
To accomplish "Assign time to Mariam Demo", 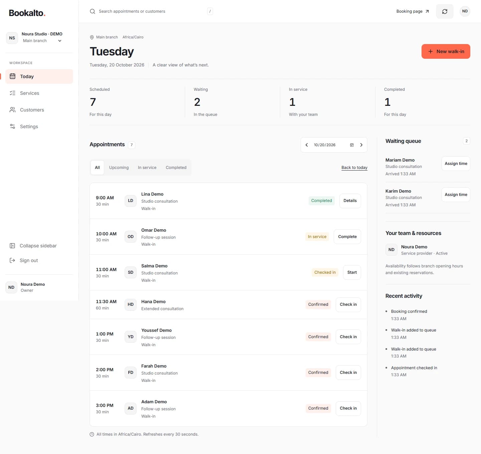I will pos(456,164).
